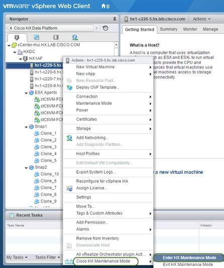Open All vRealize Orchestrator plugin Actions submenu
This screenshot has width=224, height=268.
point(108,254)
